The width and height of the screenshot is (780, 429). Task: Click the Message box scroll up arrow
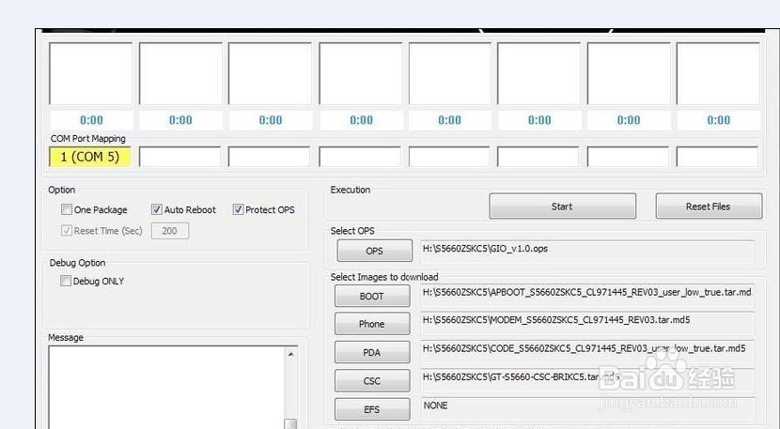pos(291,354)
